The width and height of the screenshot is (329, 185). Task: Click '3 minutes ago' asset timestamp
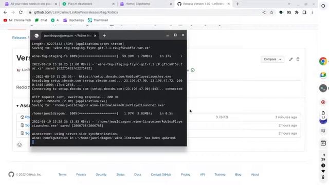(x=286, y=117)
